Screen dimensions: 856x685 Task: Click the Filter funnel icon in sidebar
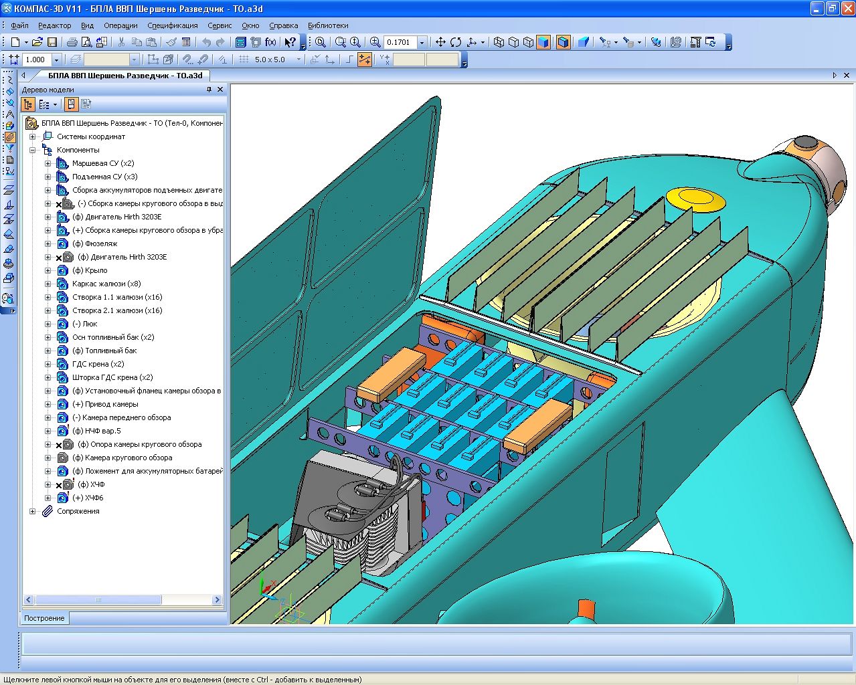coord(9,148)
